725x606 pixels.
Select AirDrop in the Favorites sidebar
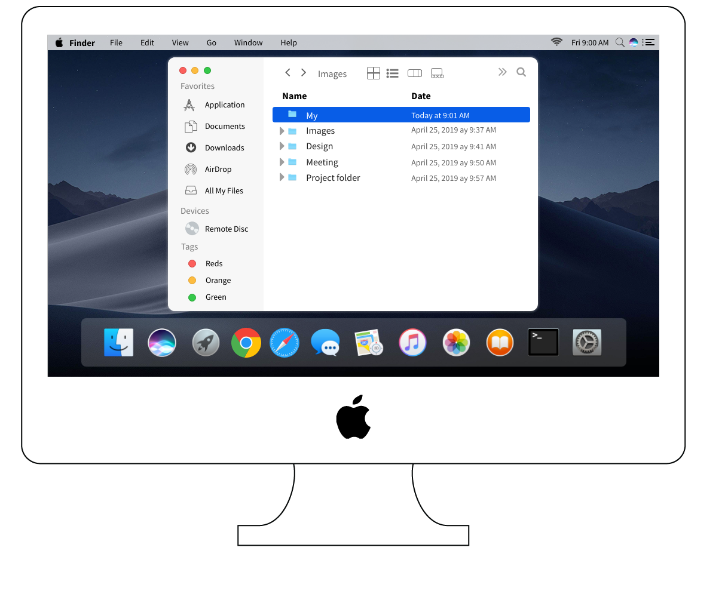pyautogui.click(x=219, y=169)
